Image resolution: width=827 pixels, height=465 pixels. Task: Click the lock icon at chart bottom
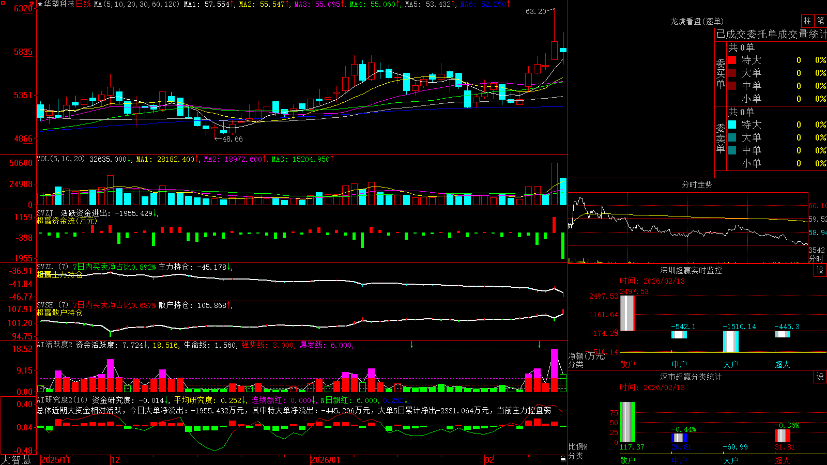pyautogui.click(x=563, y=459)
